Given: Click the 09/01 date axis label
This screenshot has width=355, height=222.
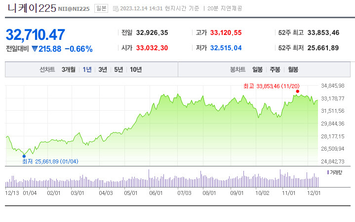Looking at the screenshot, I should (237, 193).
